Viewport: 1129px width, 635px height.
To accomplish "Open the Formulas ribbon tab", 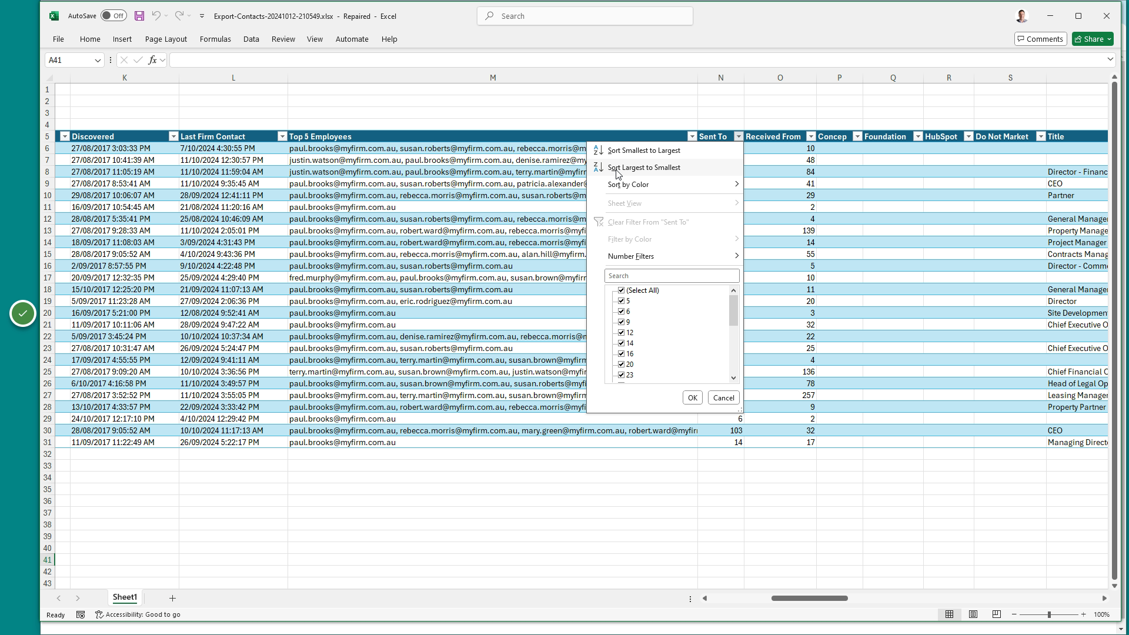I will coord(215,39).
